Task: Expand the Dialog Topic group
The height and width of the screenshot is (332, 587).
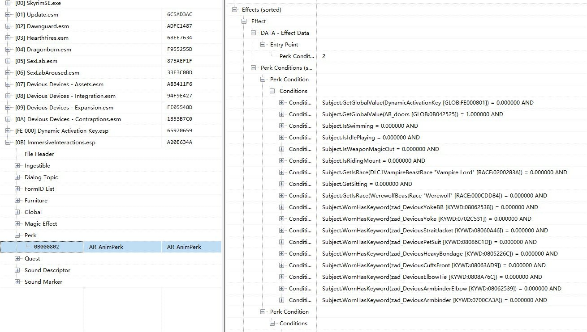Action: click(17, 177)
